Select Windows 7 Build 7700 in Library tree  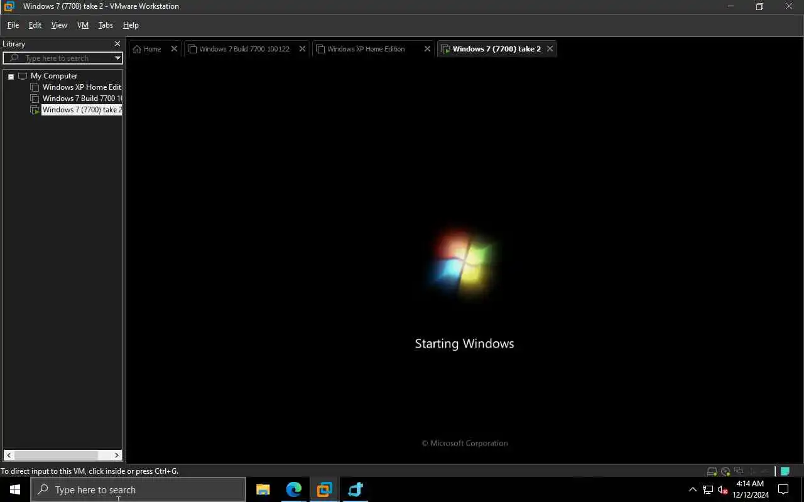point(81,99)
